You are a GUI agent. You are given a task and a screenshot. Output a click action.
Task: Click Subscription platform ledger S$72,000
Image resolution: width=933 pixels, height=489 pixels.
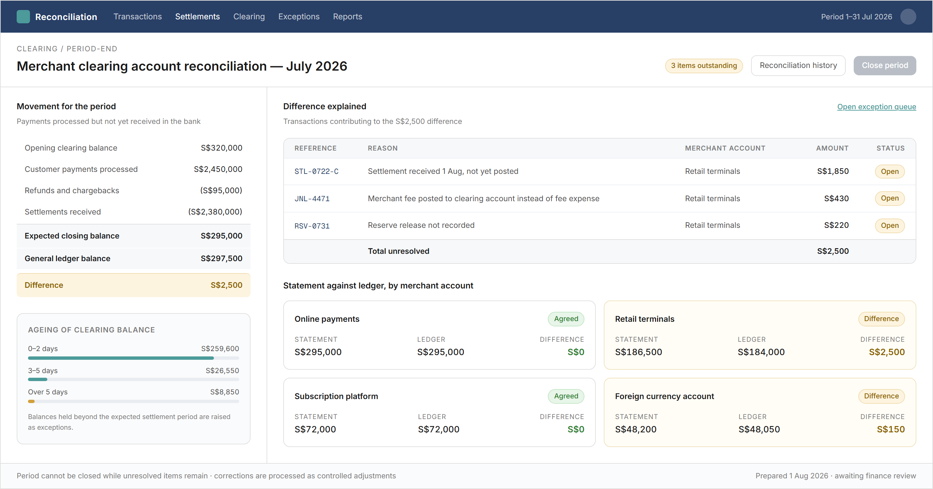pyautogui.click(x=438, y=429)
